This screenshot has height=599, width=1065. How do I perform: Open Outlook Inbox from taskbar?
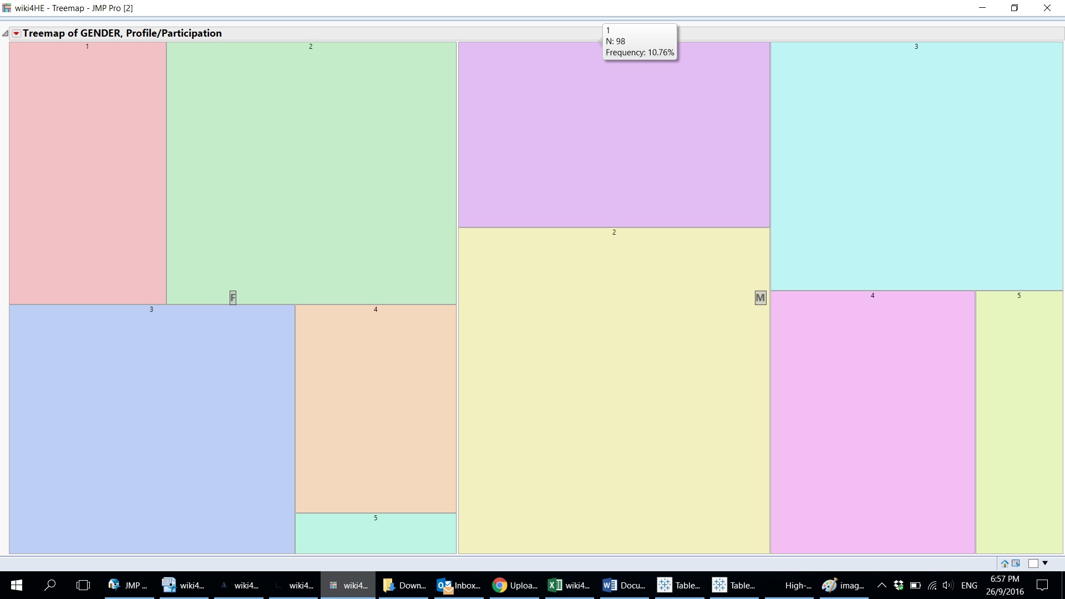coord(459,585)
